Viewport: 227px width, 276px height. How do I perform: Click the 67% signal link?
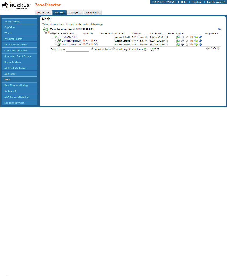coord(88,45)
